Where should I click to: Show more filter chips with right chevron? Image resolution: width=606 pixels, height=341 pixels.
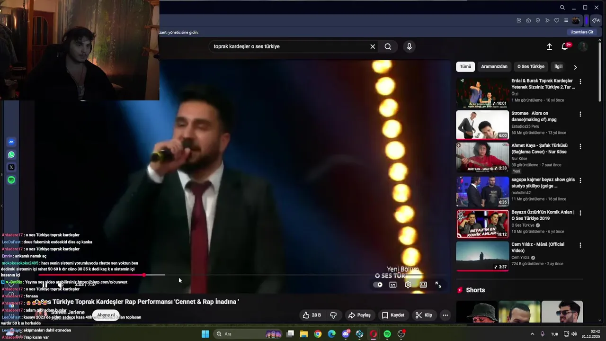click(x=575, y=67)
